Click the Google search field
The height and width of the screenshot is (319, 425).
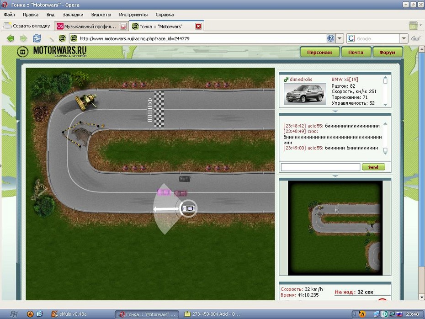point(377,38)
